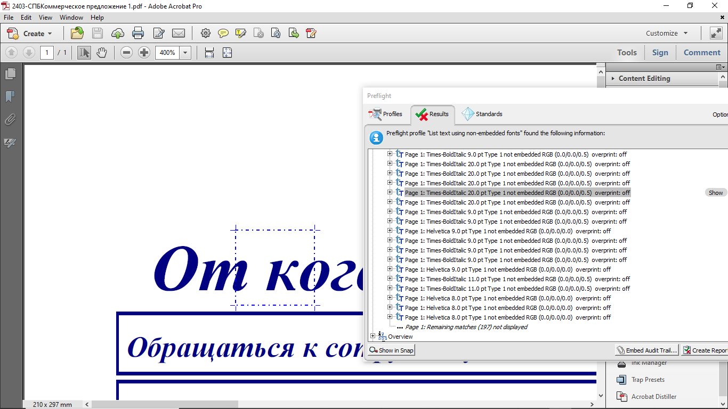This screenshot has width=728, height=409.
Task: Click the document's vertical scrollbar down arrow
Action: click(x=601, y=396)
